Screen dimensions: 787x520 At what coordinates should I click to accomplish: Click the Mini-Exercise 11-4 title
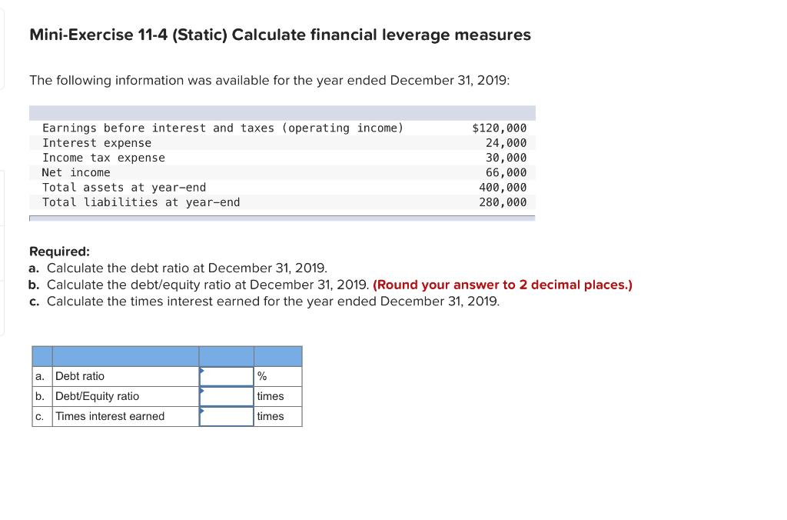click(280, 35)
